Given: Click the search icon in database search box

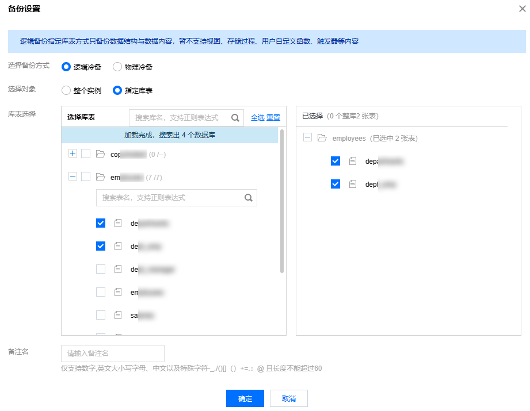Looking at the screenshot, I should tap(235, 118).
